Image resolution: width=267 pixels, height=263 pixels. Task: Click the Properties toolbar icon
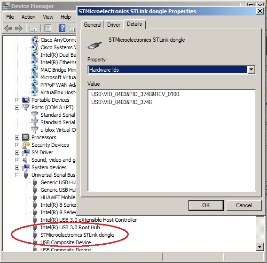click(x=47, y=28)
